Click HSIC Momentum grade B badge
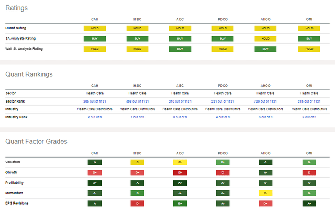 pos(137,193)
